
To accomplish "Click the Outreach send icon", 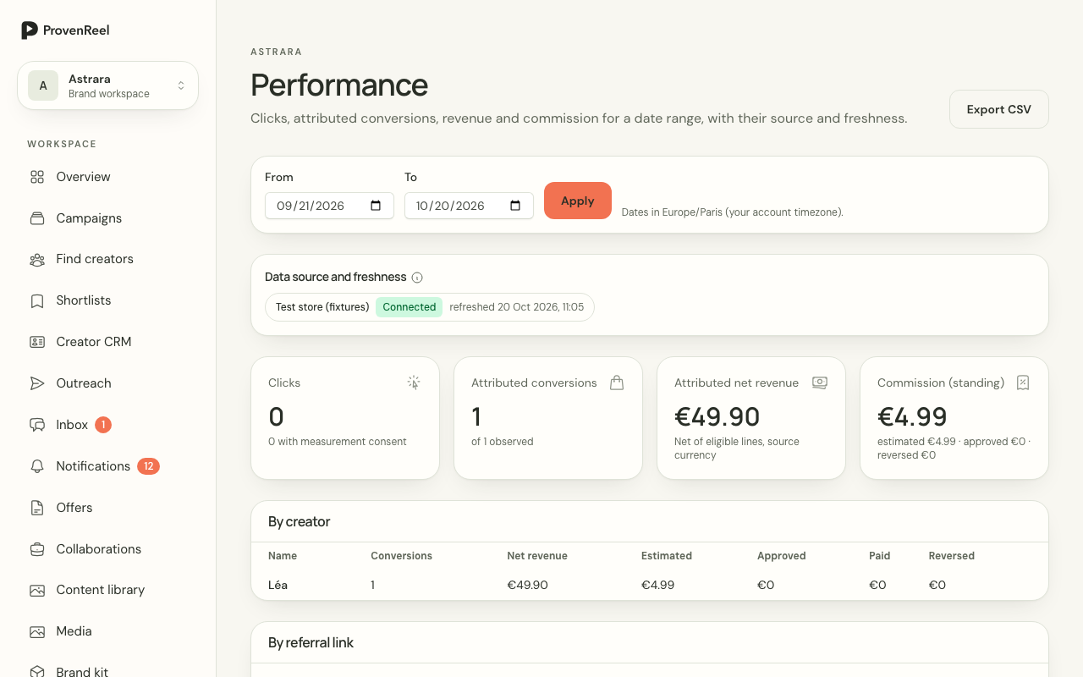I will [x=37, y=383].
